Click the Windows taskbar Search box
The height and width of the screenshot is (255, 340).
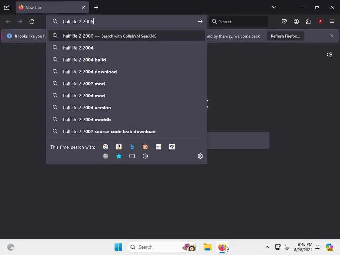coord(163,247)
